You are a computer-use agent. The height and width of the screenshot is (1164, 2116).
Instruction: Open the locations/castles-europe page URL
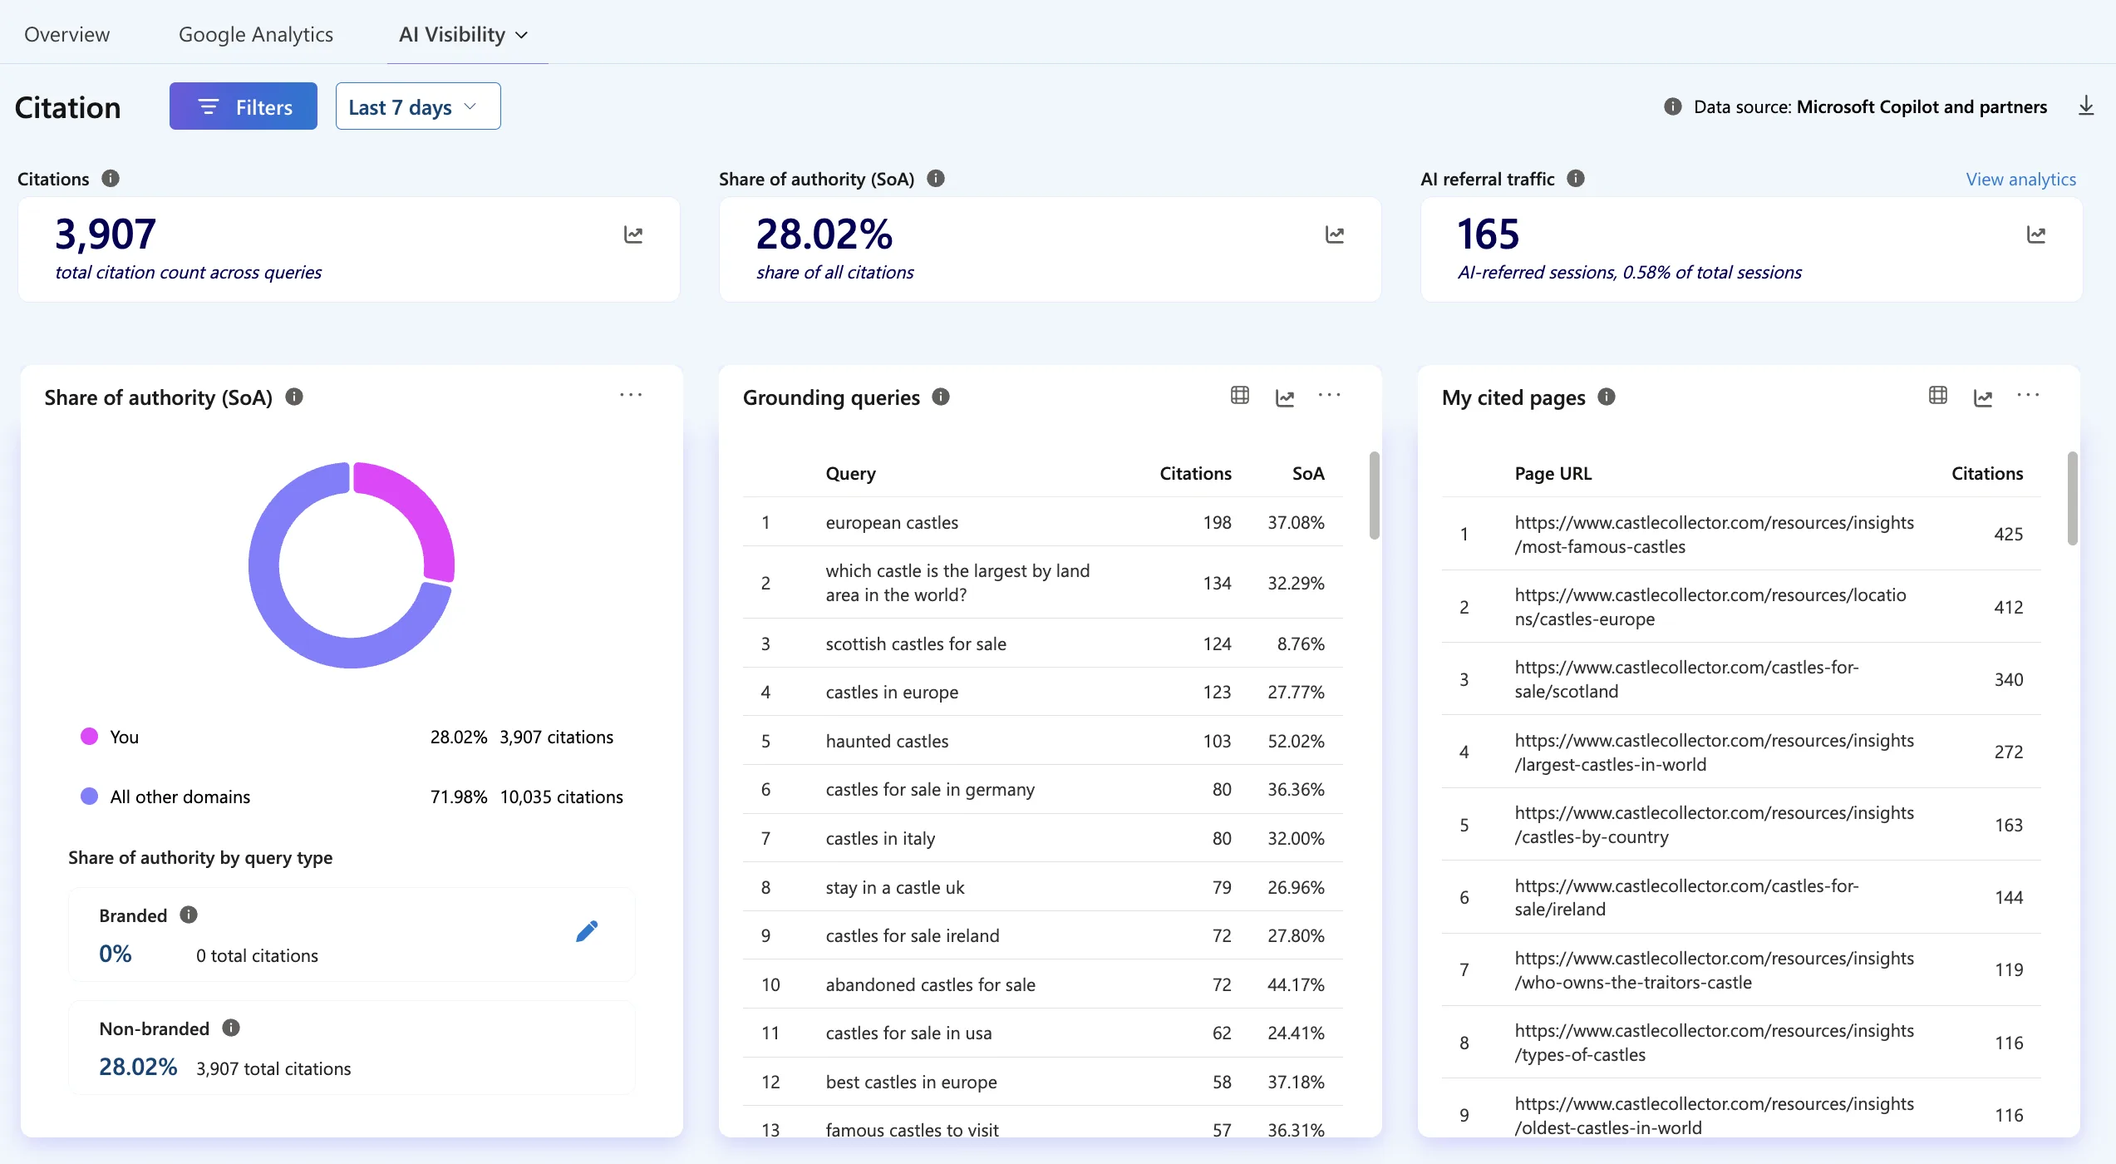[x=1710, y=607]
